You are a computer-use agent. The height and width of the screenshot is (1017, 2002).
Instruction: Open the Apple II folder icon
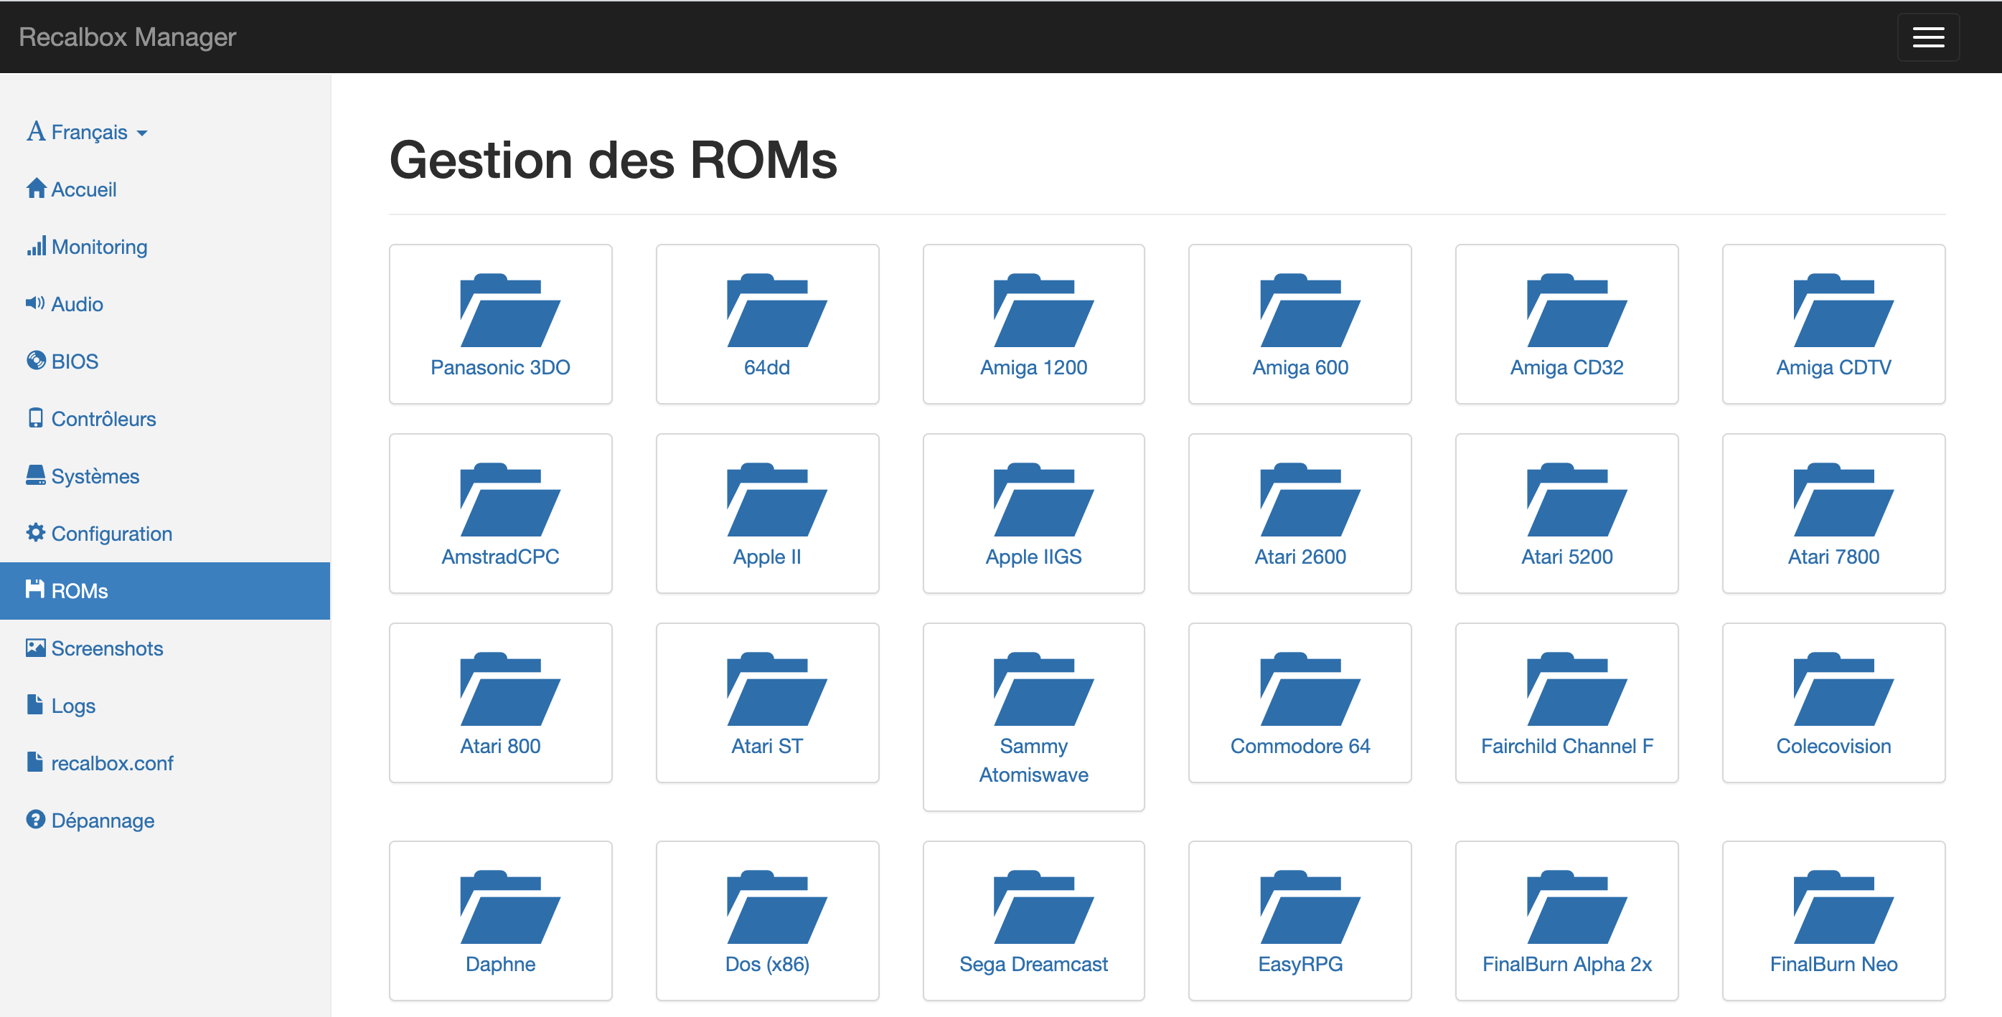776,500
